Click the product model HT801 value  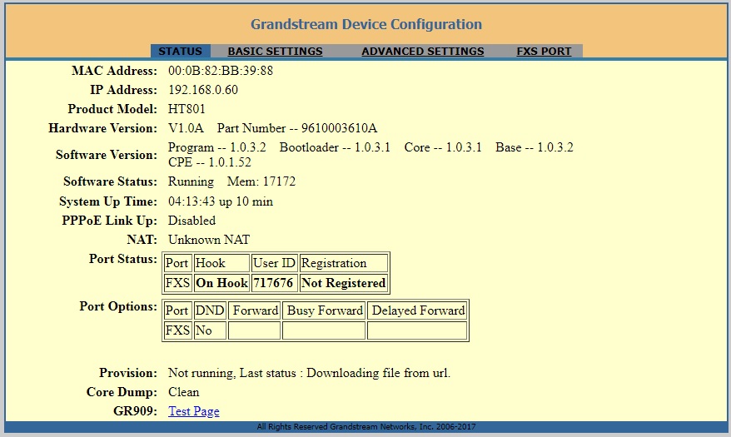click(x=186, y=109)
